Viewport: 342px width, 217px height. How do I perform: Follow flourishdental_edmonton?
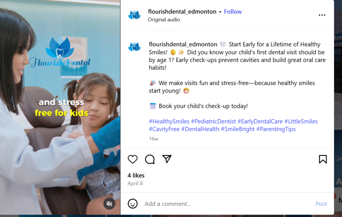(233, 12)
